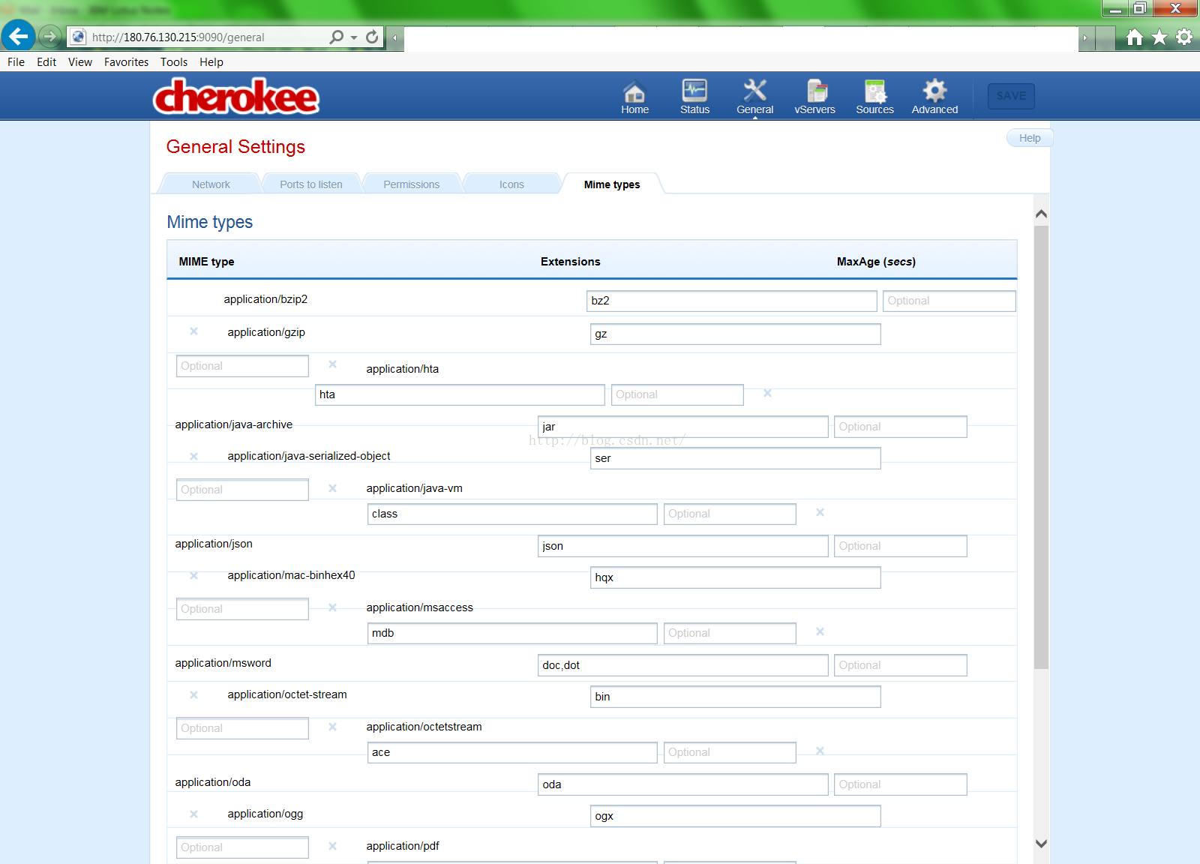This screenshot has height=864, width=1200.
Task: Delete the application/octetstream mime type
Action: 332,727
